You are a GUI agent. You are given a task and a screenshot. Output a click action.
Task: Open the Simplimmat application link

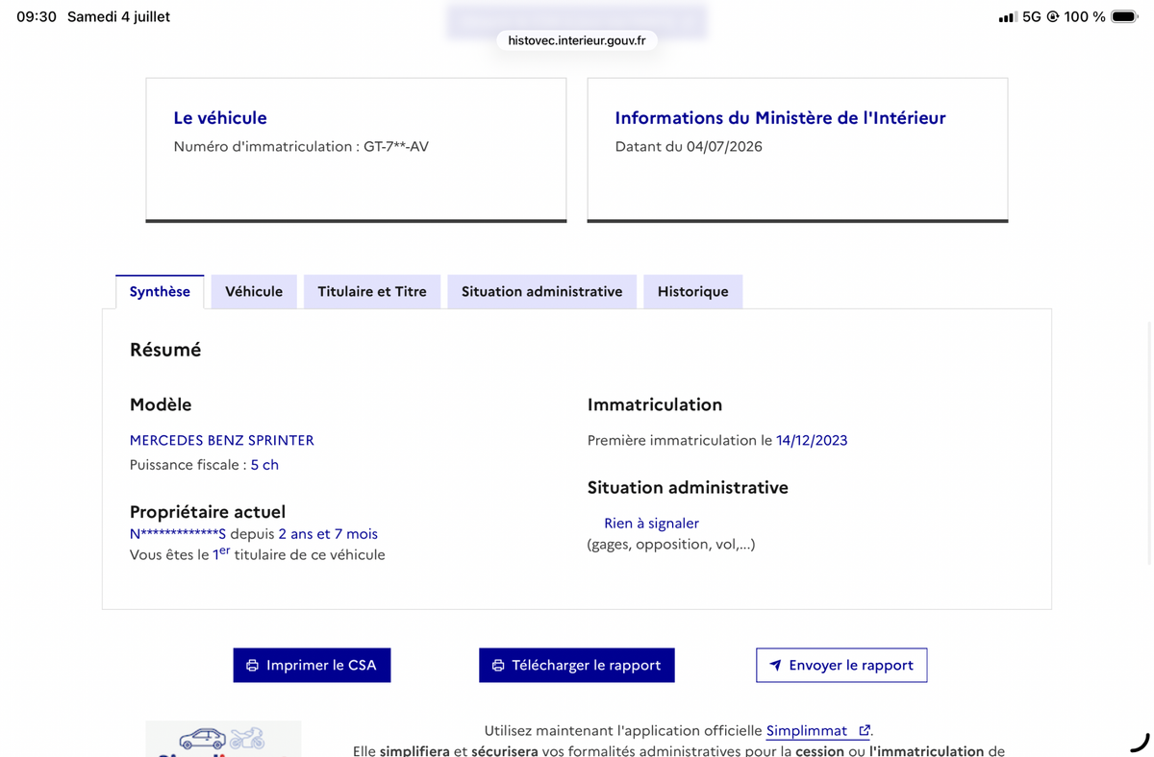pyautogui.click(x=807, y=731)
